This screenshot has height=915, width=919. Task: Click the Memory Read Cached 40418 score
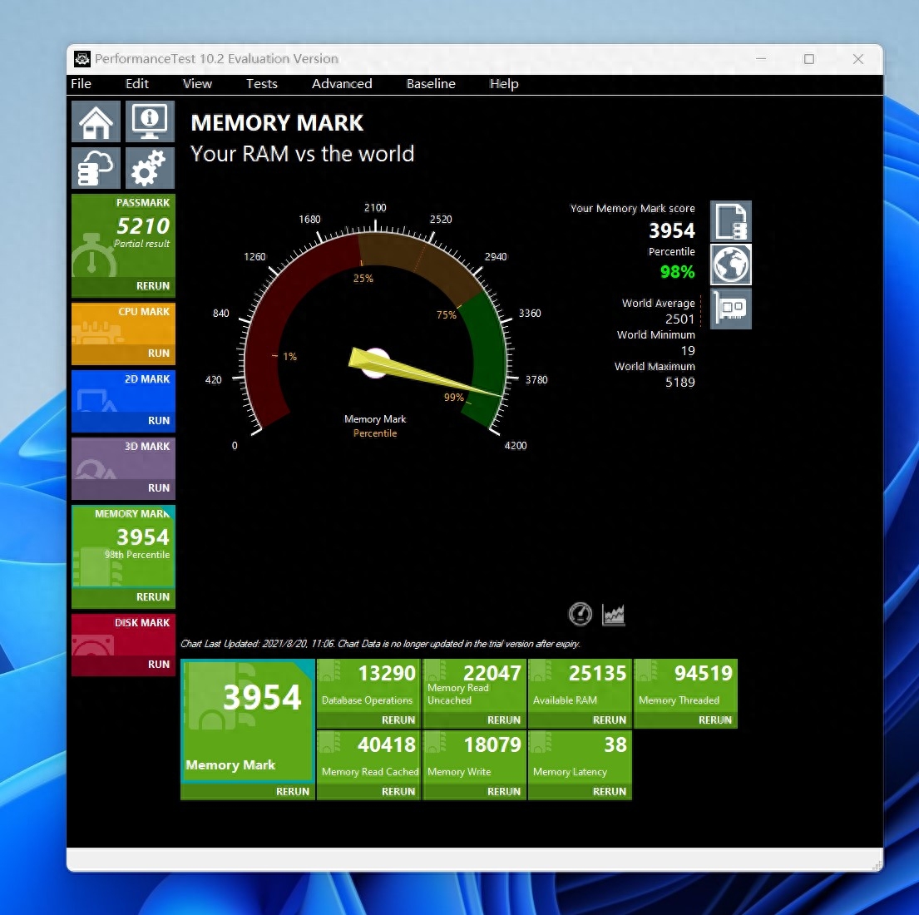click(386, 744)
